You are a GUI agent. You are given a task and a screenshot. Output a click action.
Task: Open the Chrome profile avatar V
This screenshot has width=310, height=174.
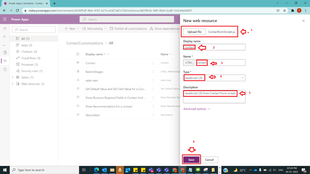pos(299,11)
